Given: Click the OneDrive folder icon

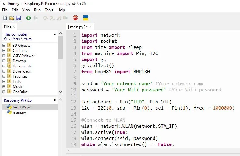Looking at the screenshot, I should (x=9, y=92).
